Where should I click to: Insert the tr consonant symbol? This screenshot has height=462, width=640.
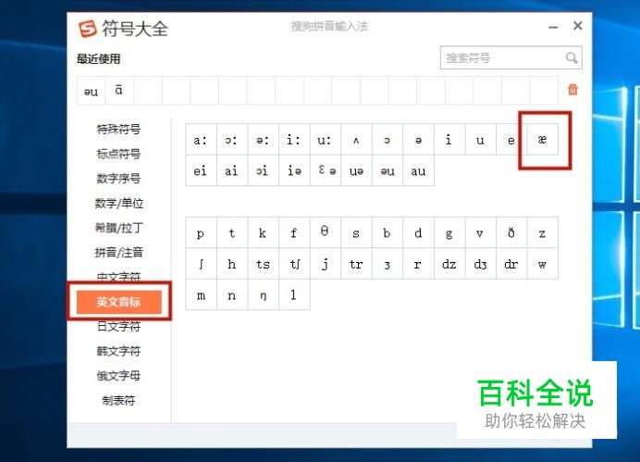(356, 264)
